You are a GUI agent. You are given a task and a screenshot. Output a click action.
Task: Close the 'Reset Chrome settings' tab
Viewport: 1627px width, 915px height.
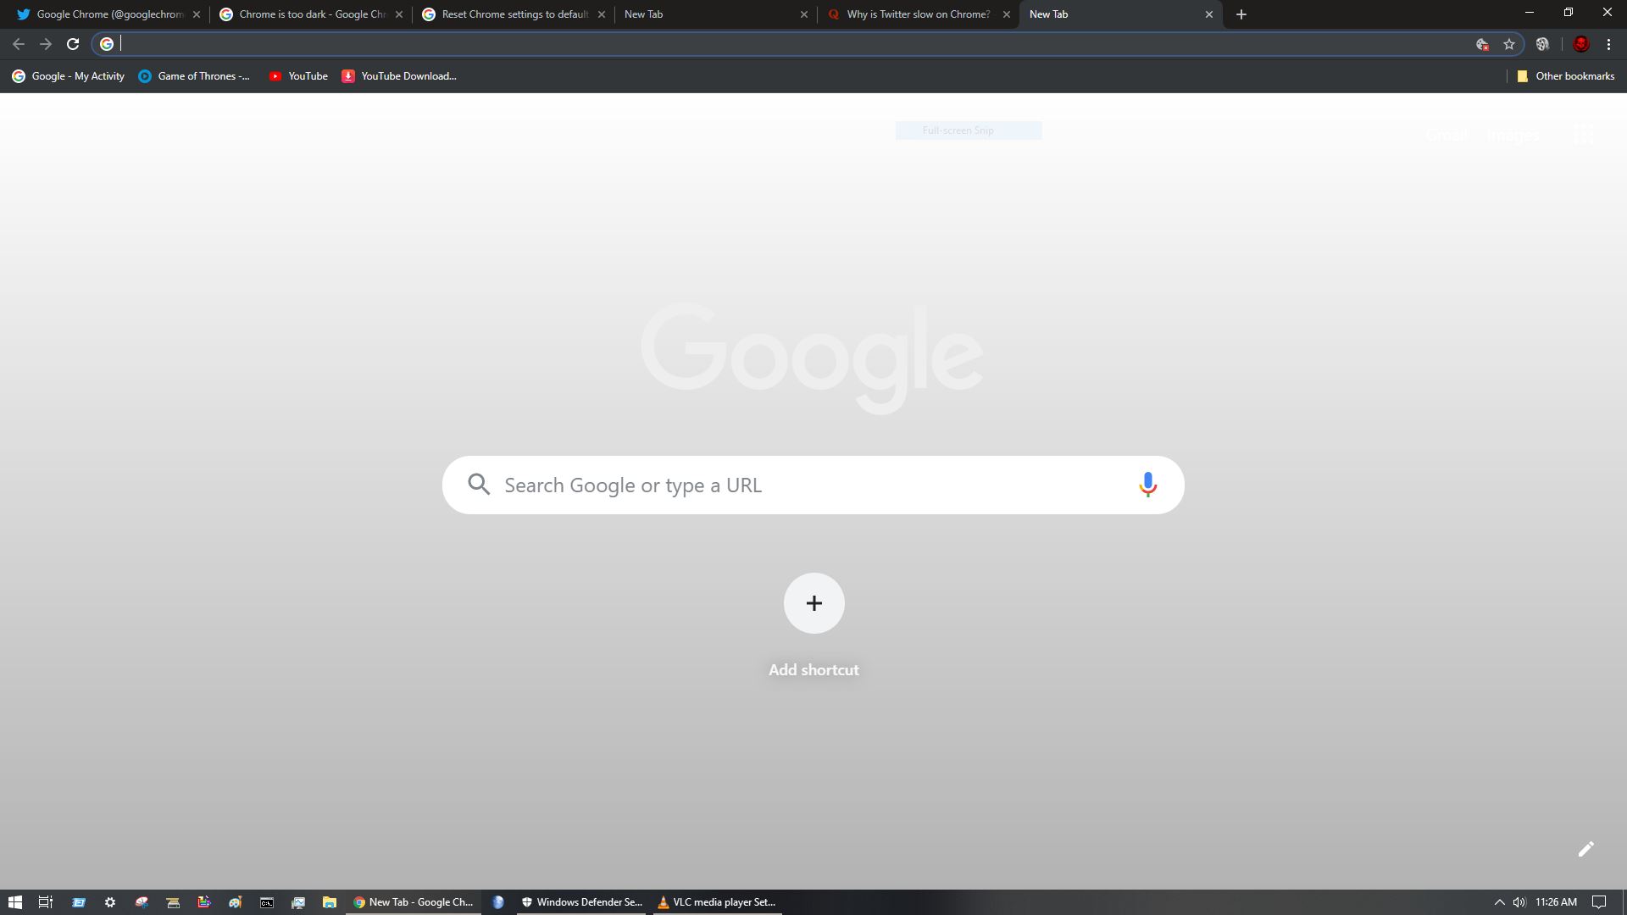tap(602, 14)
